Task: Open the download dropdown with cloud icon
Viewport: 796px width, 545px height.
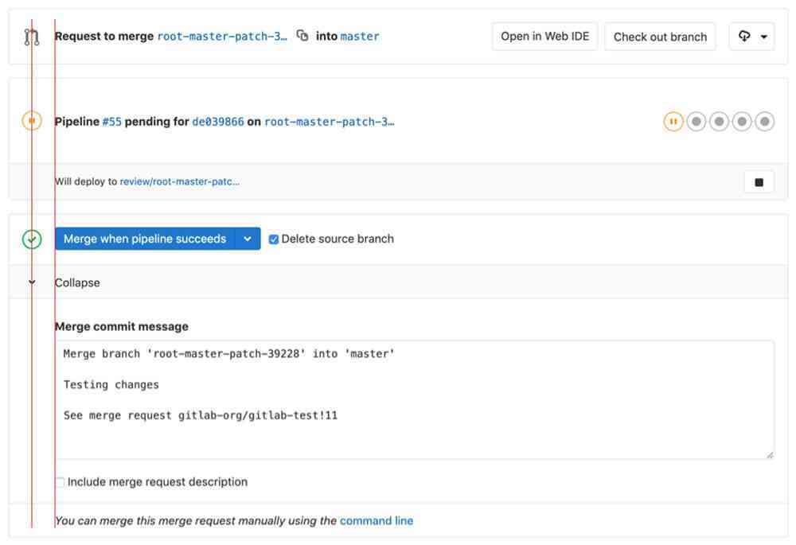Action: [751, 37]
